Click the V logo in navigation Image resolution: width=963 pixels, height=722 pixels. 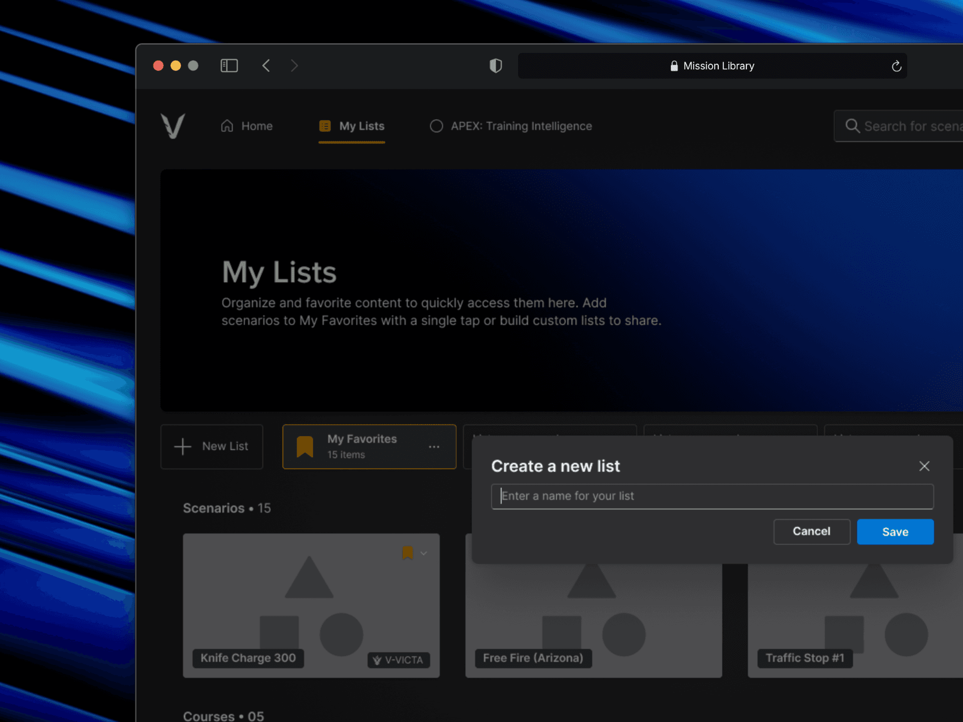pyautogui.click(x=173, y=126)
